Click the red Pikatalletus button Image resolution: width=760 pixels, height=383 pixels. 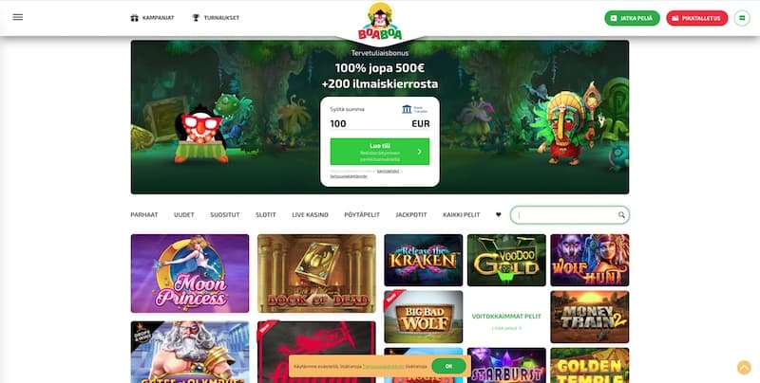697,18
